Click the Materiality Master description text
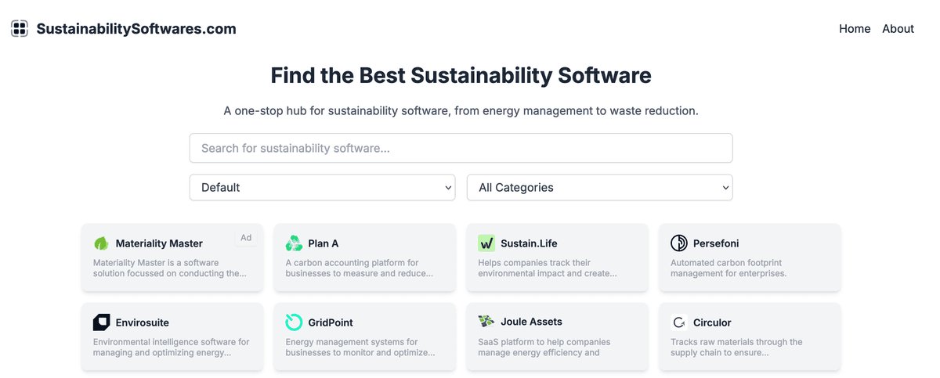This screenshot has width=940, height=378. (170, 268)
